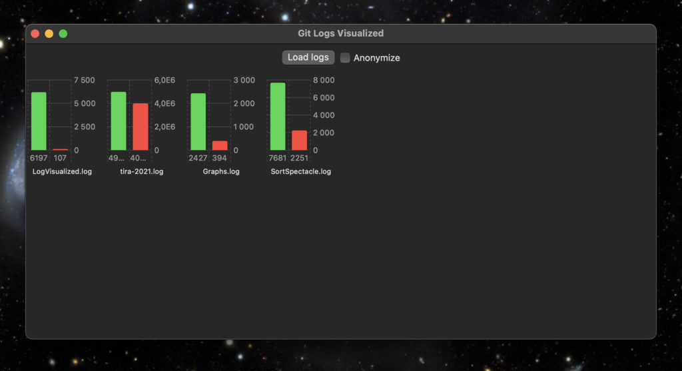Click the SortSpectacle.log file label

tap(300, 171)
